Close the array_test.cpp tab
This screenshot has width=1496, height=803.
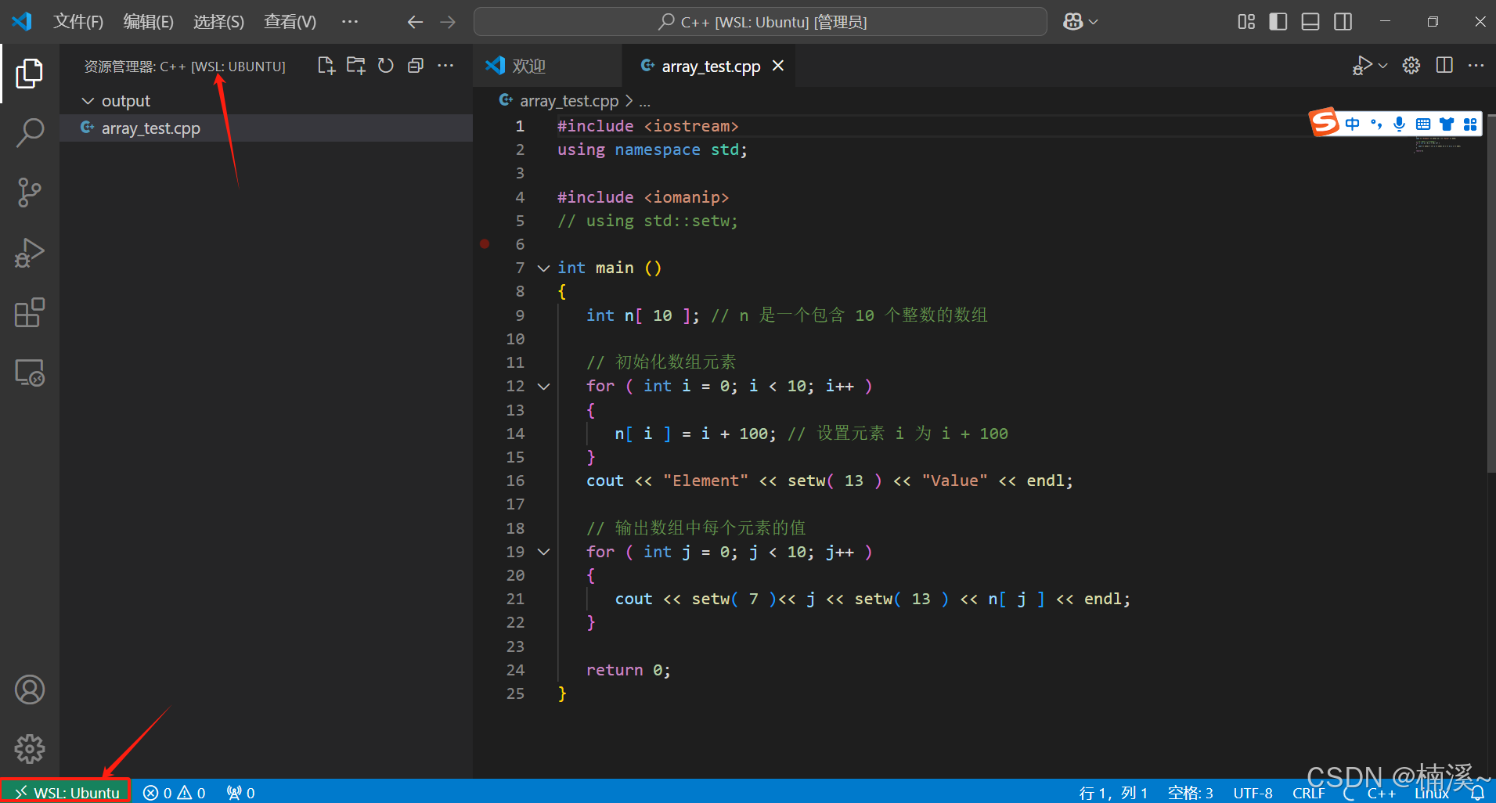click(778, 66)
